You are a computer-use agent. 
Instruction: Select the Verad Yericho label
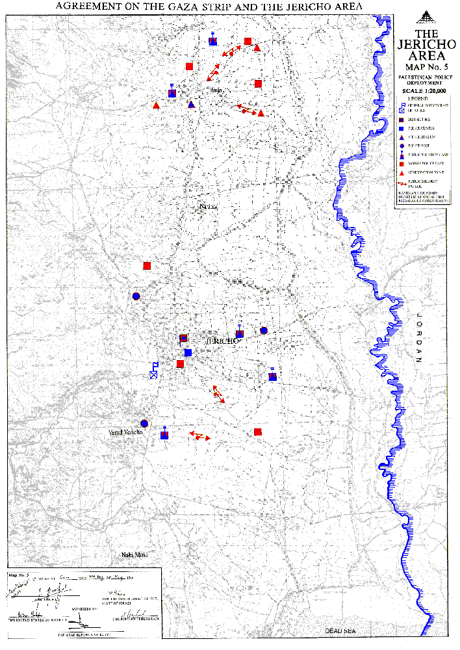point(125,432)
